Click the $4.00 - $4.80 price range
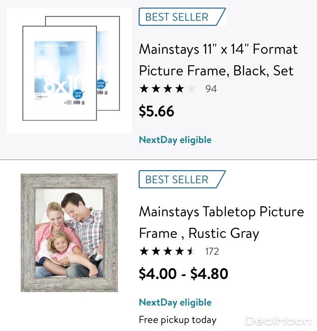Image resolution: width=317 pixels, height=331 pixels. (x=183, y=273)
